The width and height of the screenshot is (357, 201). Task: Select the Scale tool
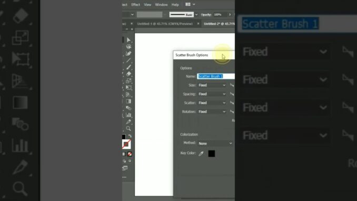(x=128, y=81)
